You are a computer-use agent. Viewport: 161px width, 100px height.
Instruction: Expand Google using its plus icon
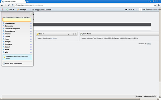(31, 37)
